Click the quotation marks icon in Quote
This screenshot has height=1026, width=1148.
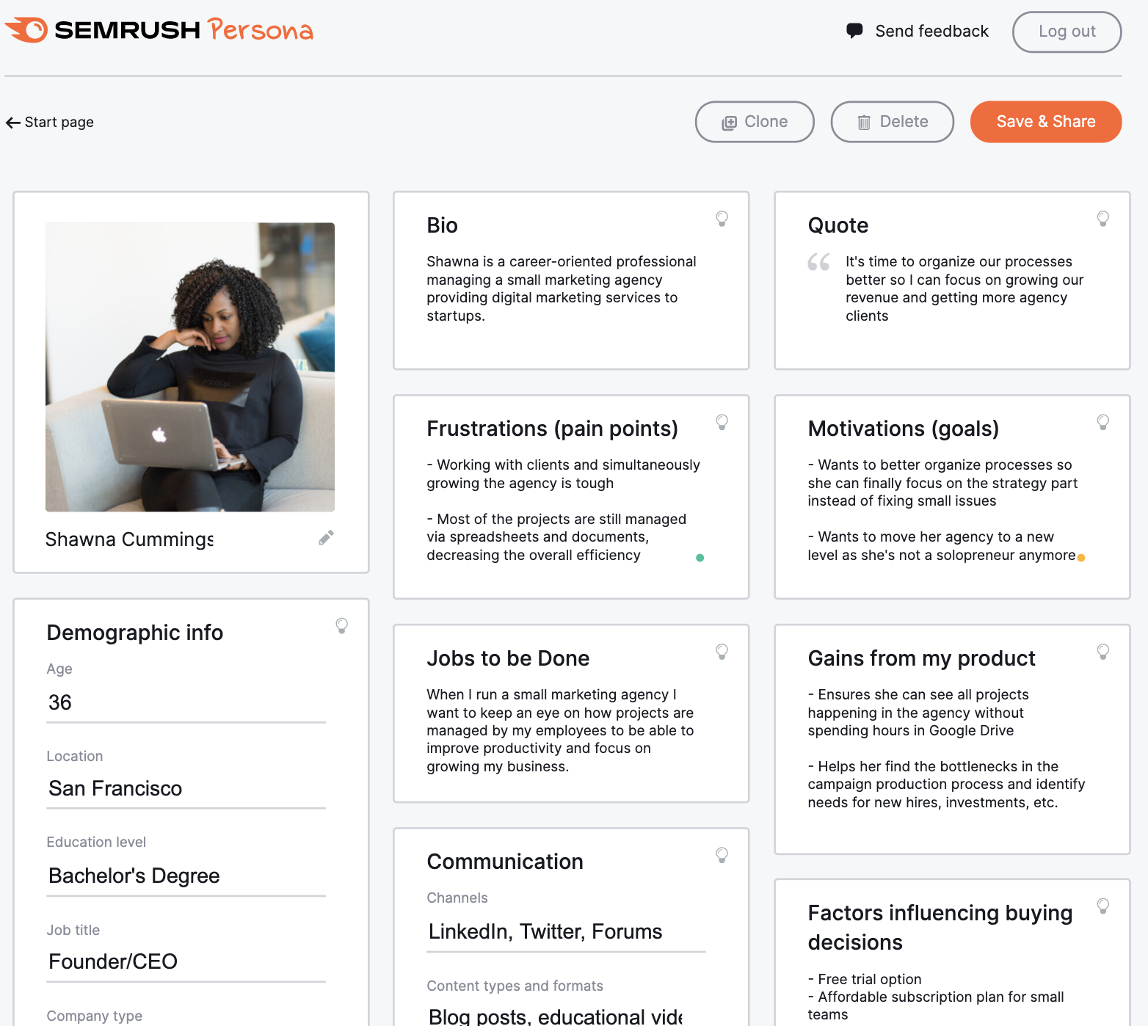[818, 262]
